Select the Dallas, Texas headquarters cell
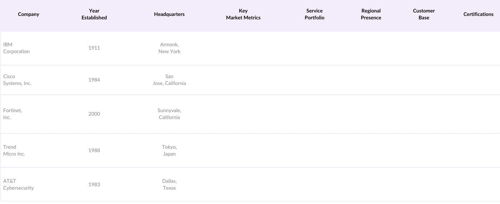This screenshot has width=500, height=204. point(169,185)
